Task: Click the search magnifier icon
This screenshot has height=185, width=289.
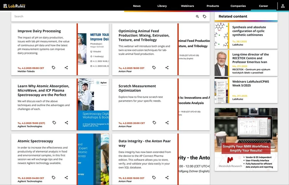Action: pos(197,16)
